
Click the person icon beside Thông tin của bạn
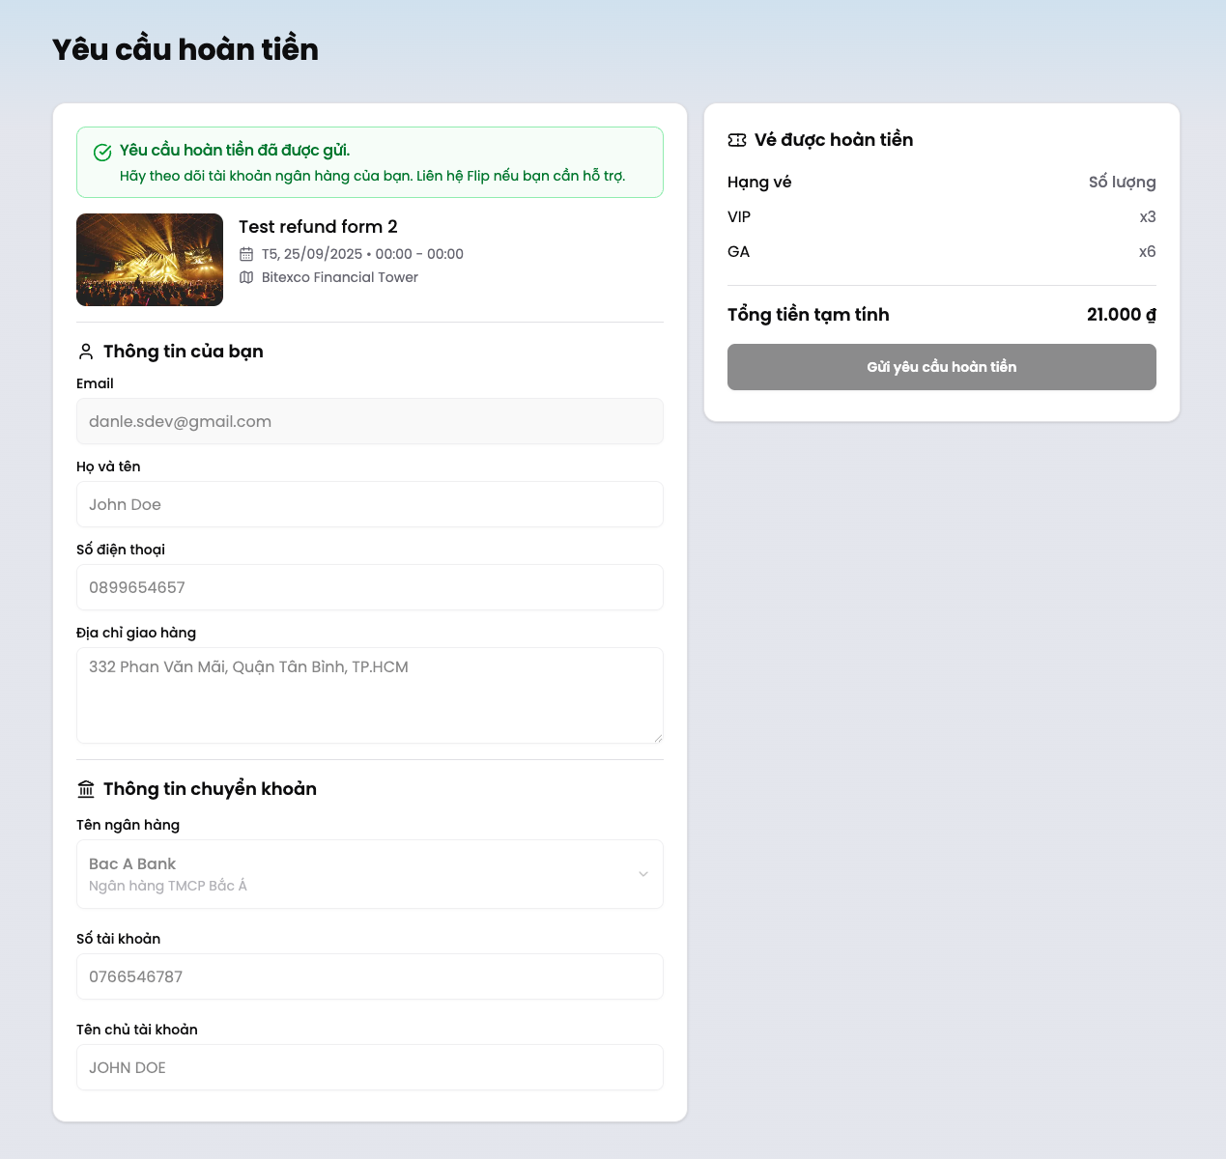pos(86,352)
